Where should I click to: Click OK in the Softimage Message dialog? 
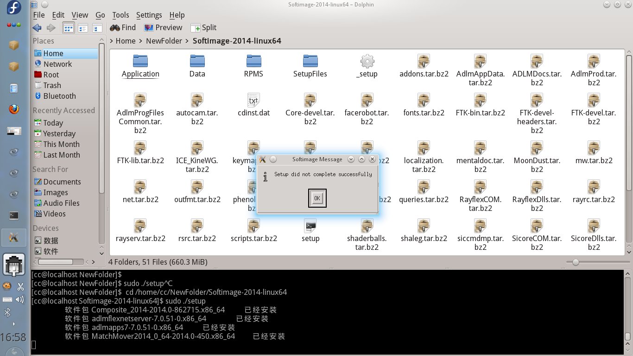tap(317, 198)
